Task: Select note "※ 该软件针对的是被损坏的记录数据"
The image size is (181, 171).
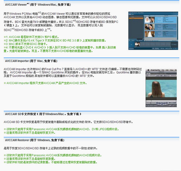Action: tap(50, 162)
